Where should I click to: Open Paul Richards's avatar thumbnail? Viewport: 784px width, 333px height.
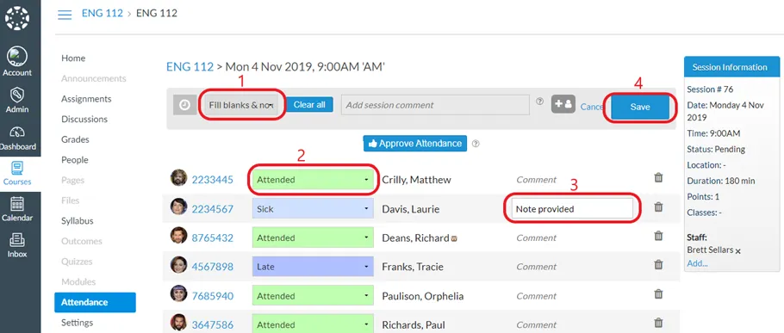(178, 323)
